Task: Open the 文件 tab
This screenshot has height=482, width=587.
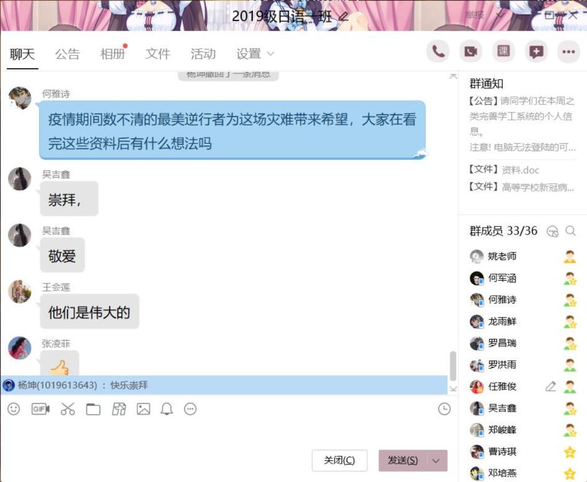Action: click(158, 54)
